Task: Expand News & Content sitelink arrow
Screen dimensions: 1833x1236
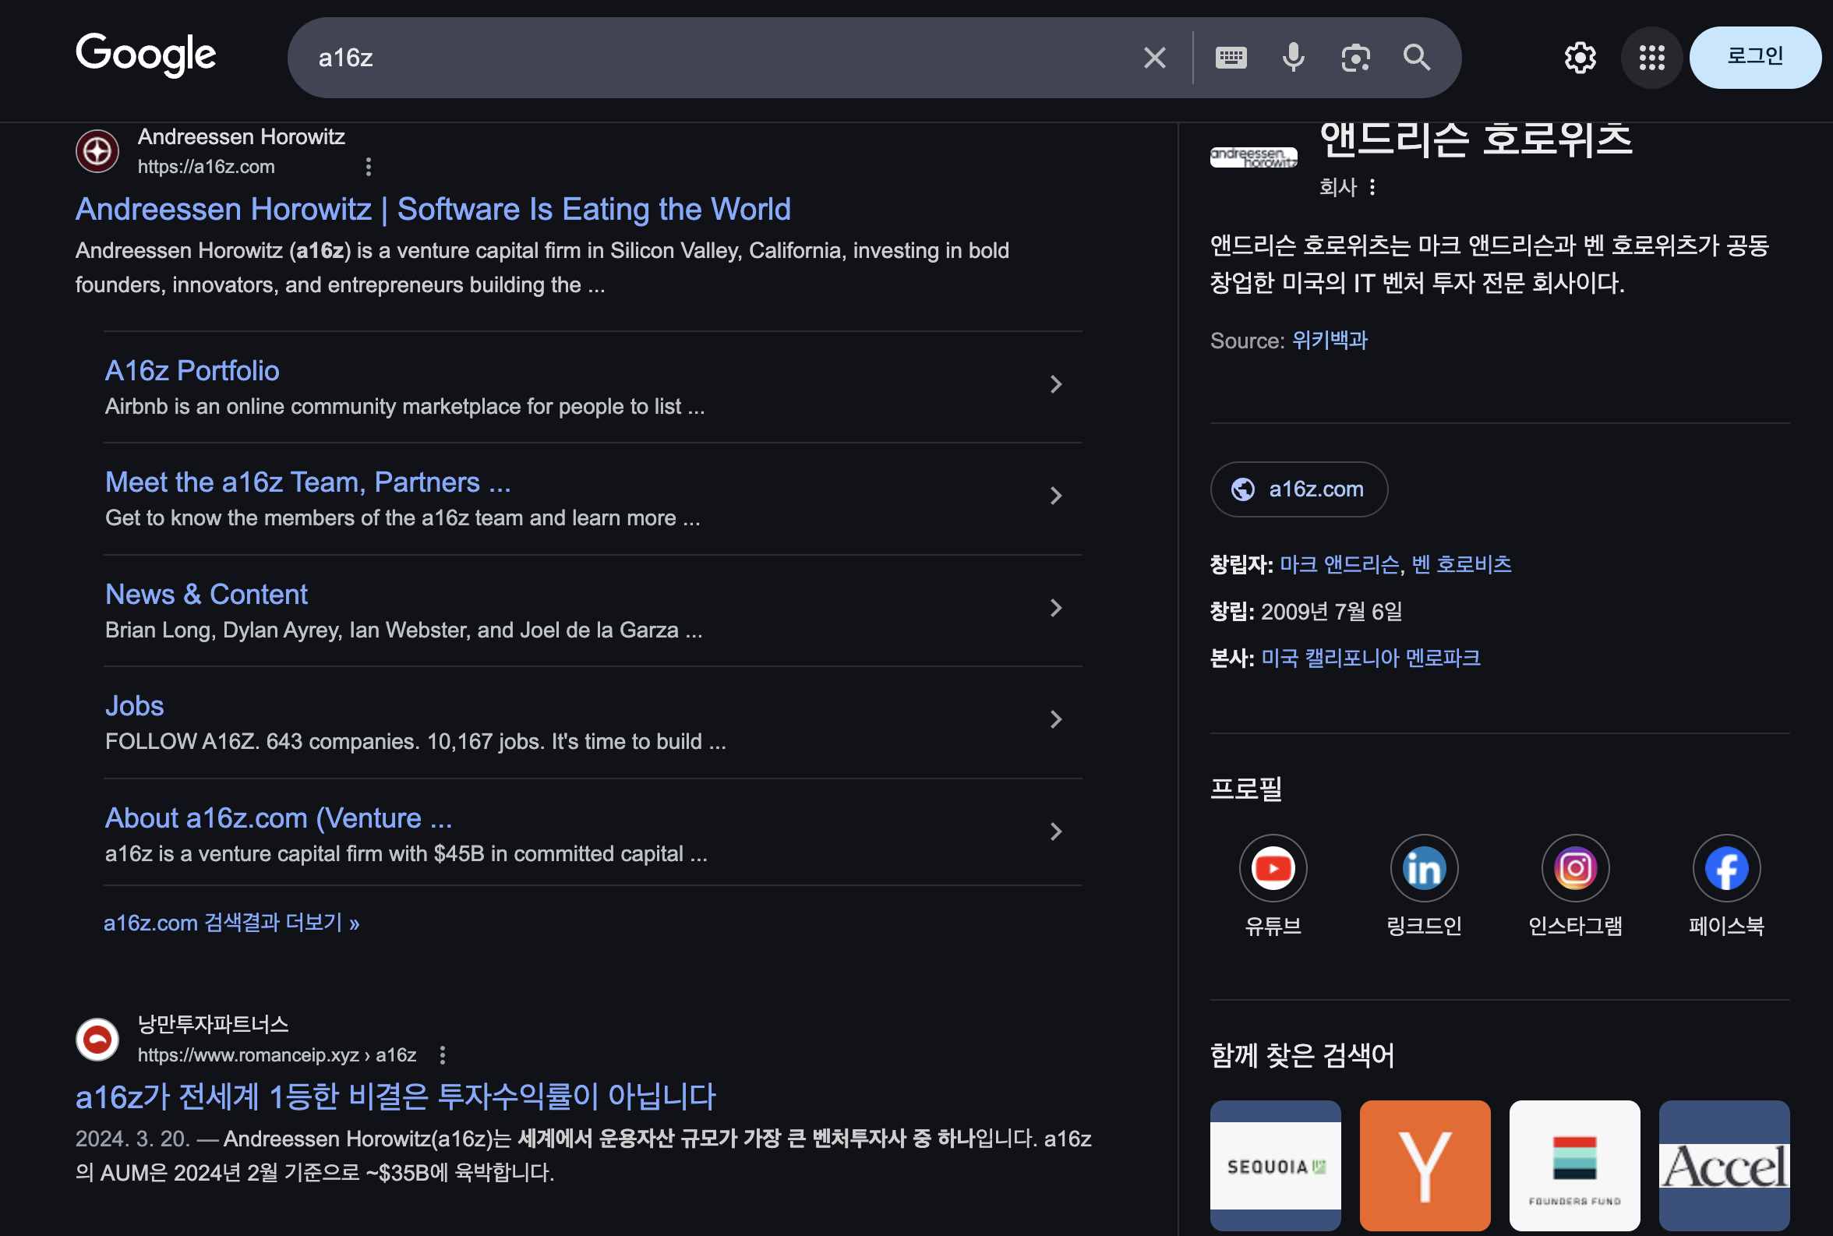Action: tap(1056, 608)
